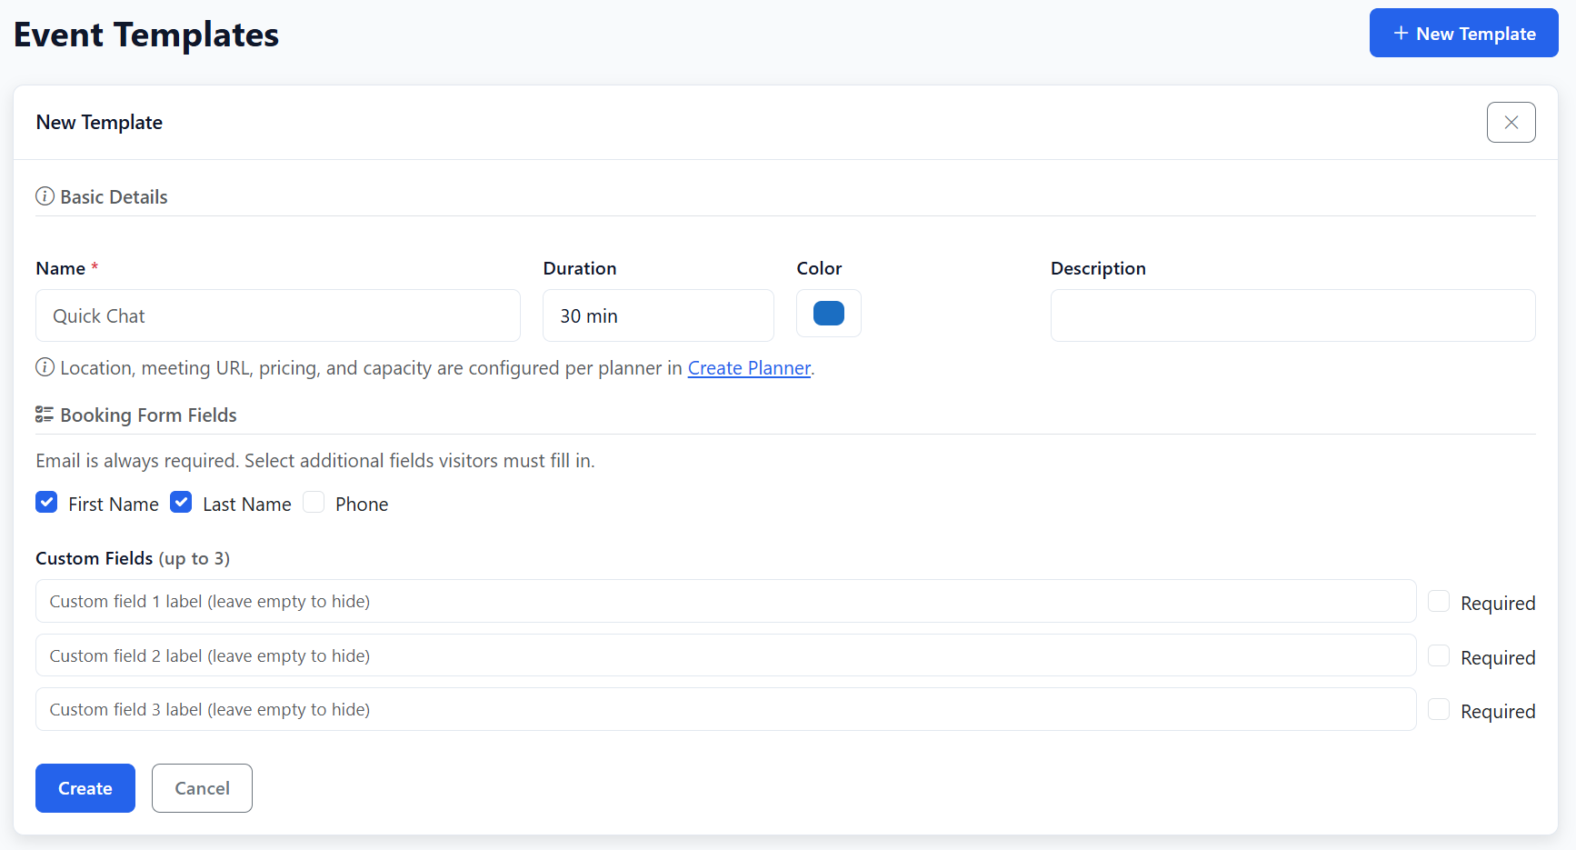Focus the Custom field 2 label input
1576x850 pixels.
[x=725, y=655]
